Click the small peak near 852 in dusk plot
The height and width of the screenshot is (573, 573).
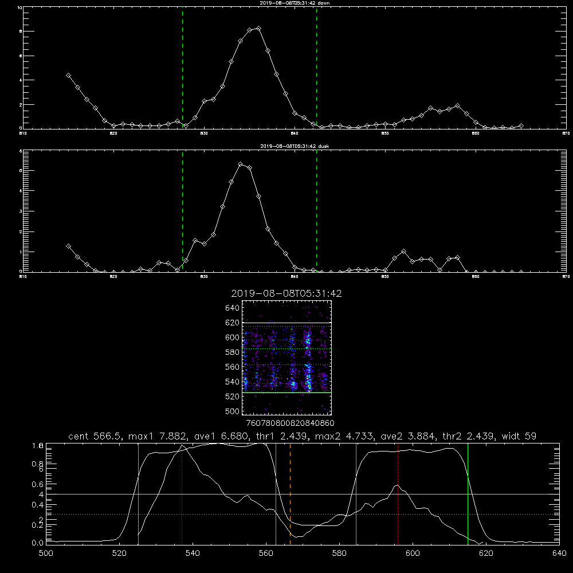coord(403,252)
